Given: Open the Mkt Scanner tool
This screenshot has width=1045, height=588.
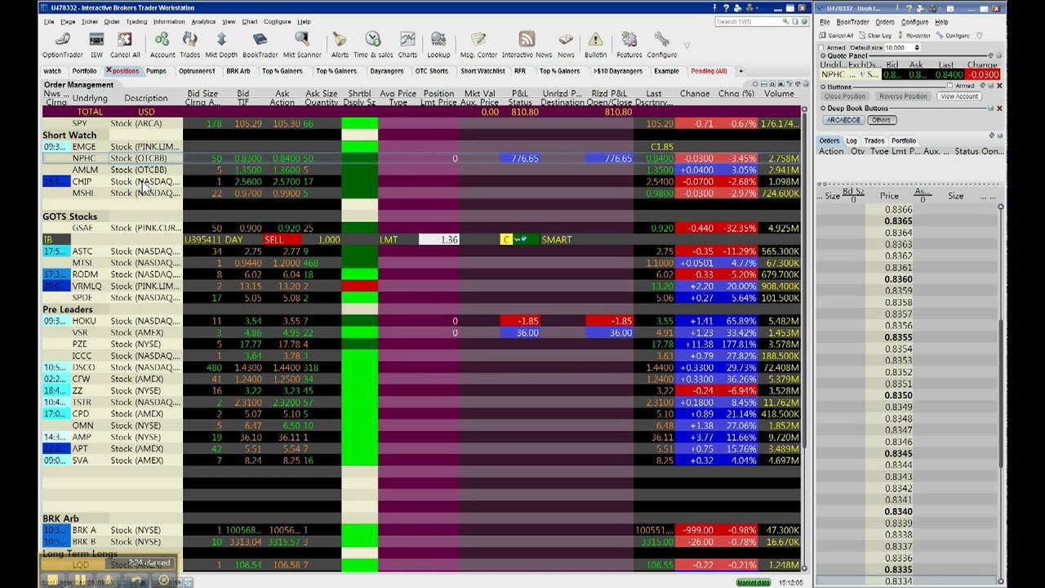Looking at the screenshot, I should (302, 45).
